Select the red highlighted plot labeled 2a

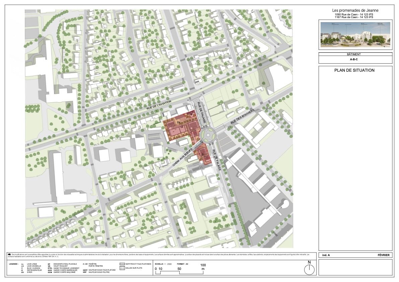click(178, 127)
